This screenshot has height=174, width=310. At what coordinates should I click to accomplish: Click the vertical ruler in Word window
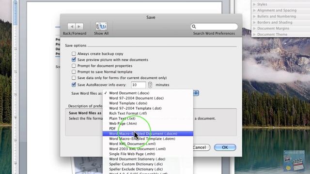pyautogui.click(x=15, y=87)
